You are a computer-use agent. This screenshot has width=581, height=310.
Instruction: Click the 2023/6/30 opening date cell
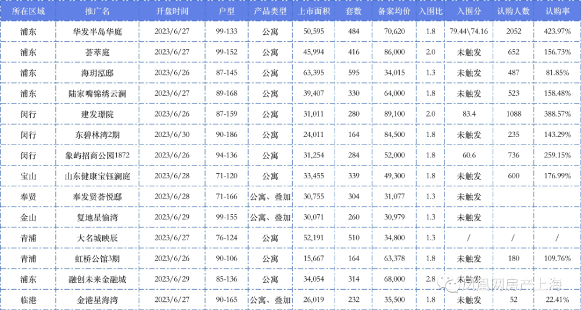click(172, 135)
